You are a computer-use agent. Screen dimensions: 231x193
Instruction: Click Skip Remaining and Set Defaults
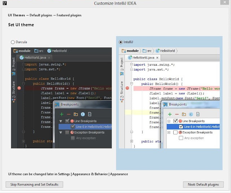tap(34, 184)
